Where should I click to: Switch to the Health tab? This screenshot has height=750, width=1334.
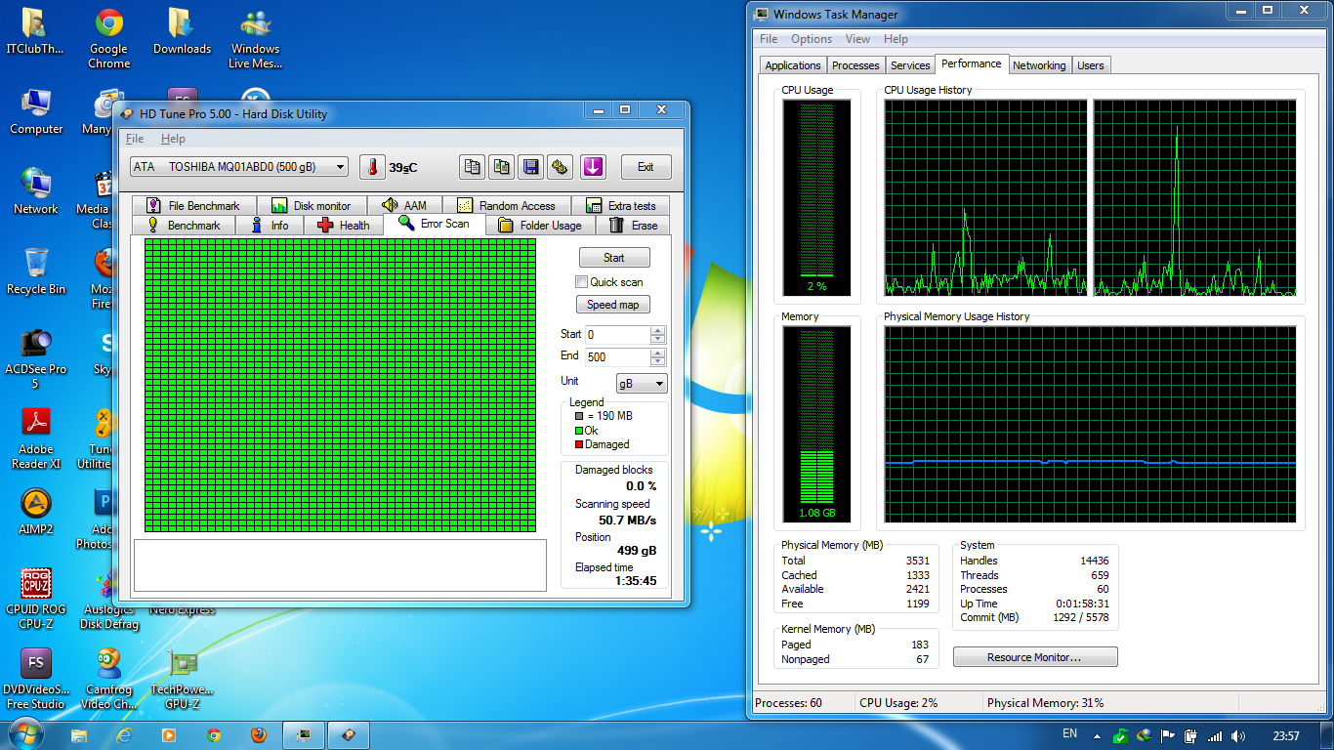343,226
